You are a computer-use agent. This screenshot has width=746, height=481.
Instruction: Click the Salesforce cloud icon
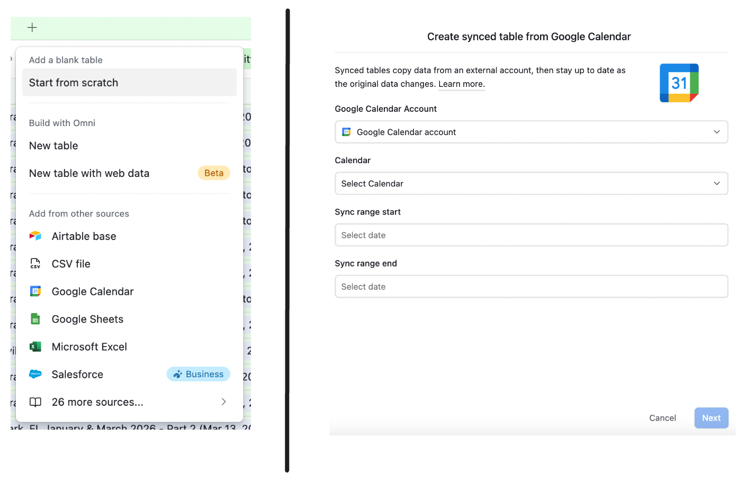[35, 374]
